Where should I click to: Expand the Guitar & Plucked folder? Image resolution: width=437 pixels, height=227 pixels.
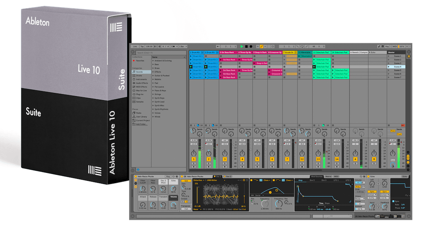[153, 76]
